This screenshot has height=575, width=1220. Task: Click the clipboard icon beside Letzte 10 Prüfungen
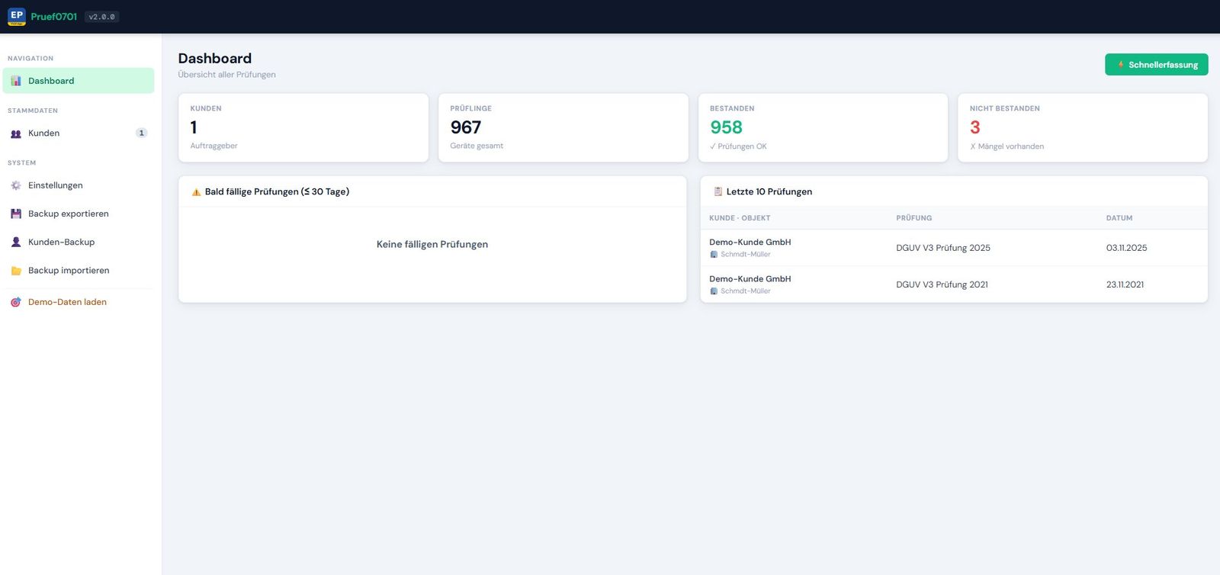point(718,191)
